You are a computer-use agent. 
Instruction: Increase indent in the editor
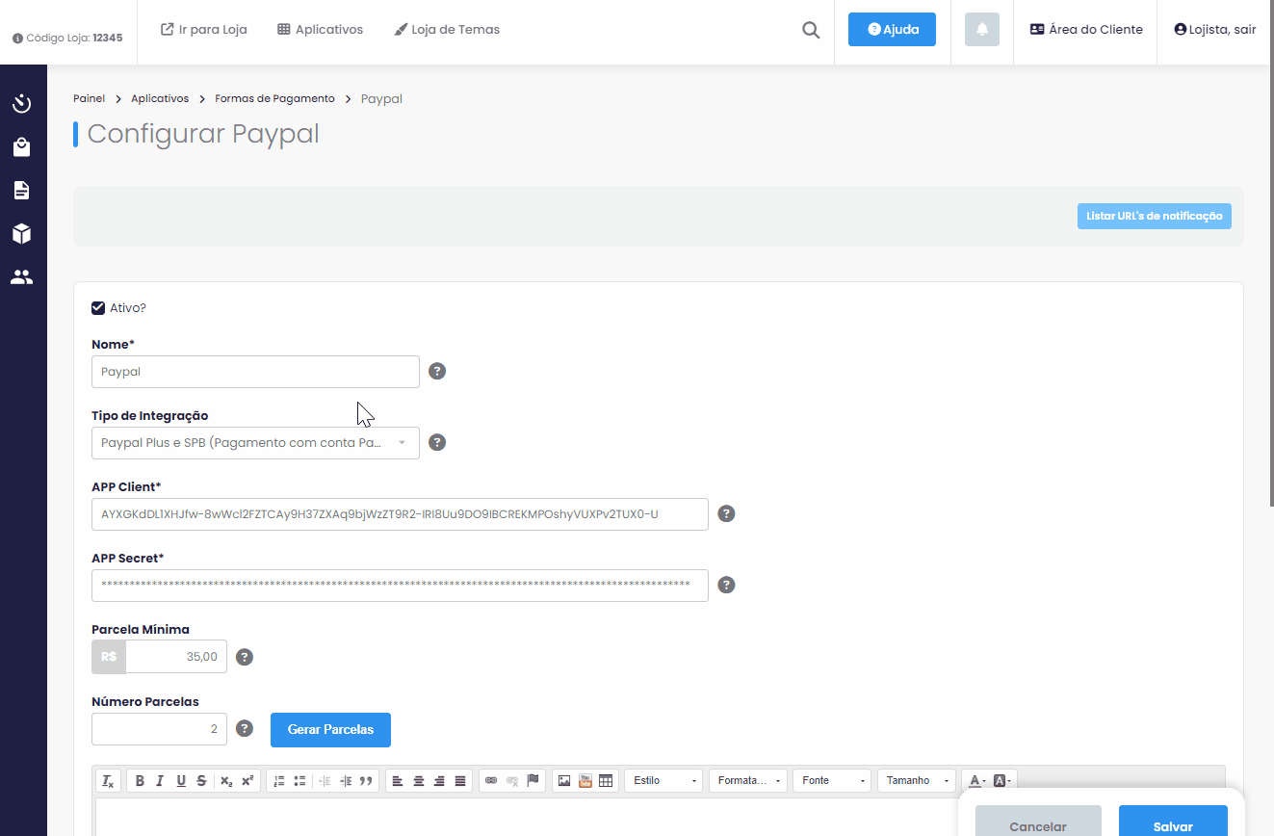346,780
